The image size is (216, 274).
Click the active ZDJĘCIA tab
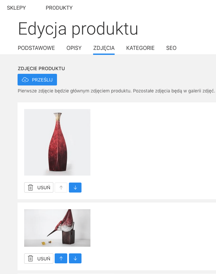tap(104, 48)
